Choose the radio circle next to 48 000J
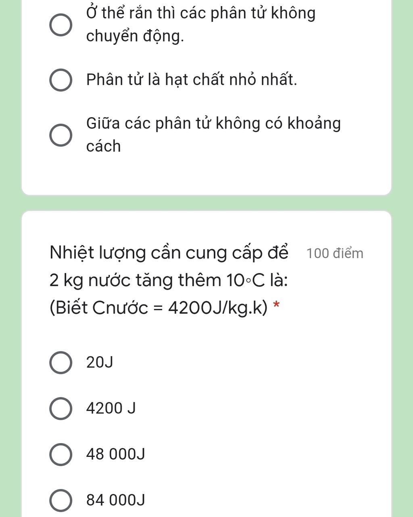Image resolution: width=413 pixels, height=517 pixels. pyautogui.click(x=61, y=454)
